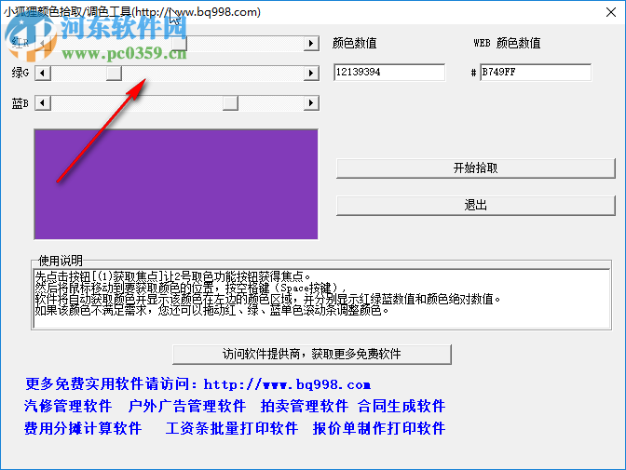Screen dimensions: 626x470
Task: Click the red R slider thumb
Action: [x=179, y=43]
